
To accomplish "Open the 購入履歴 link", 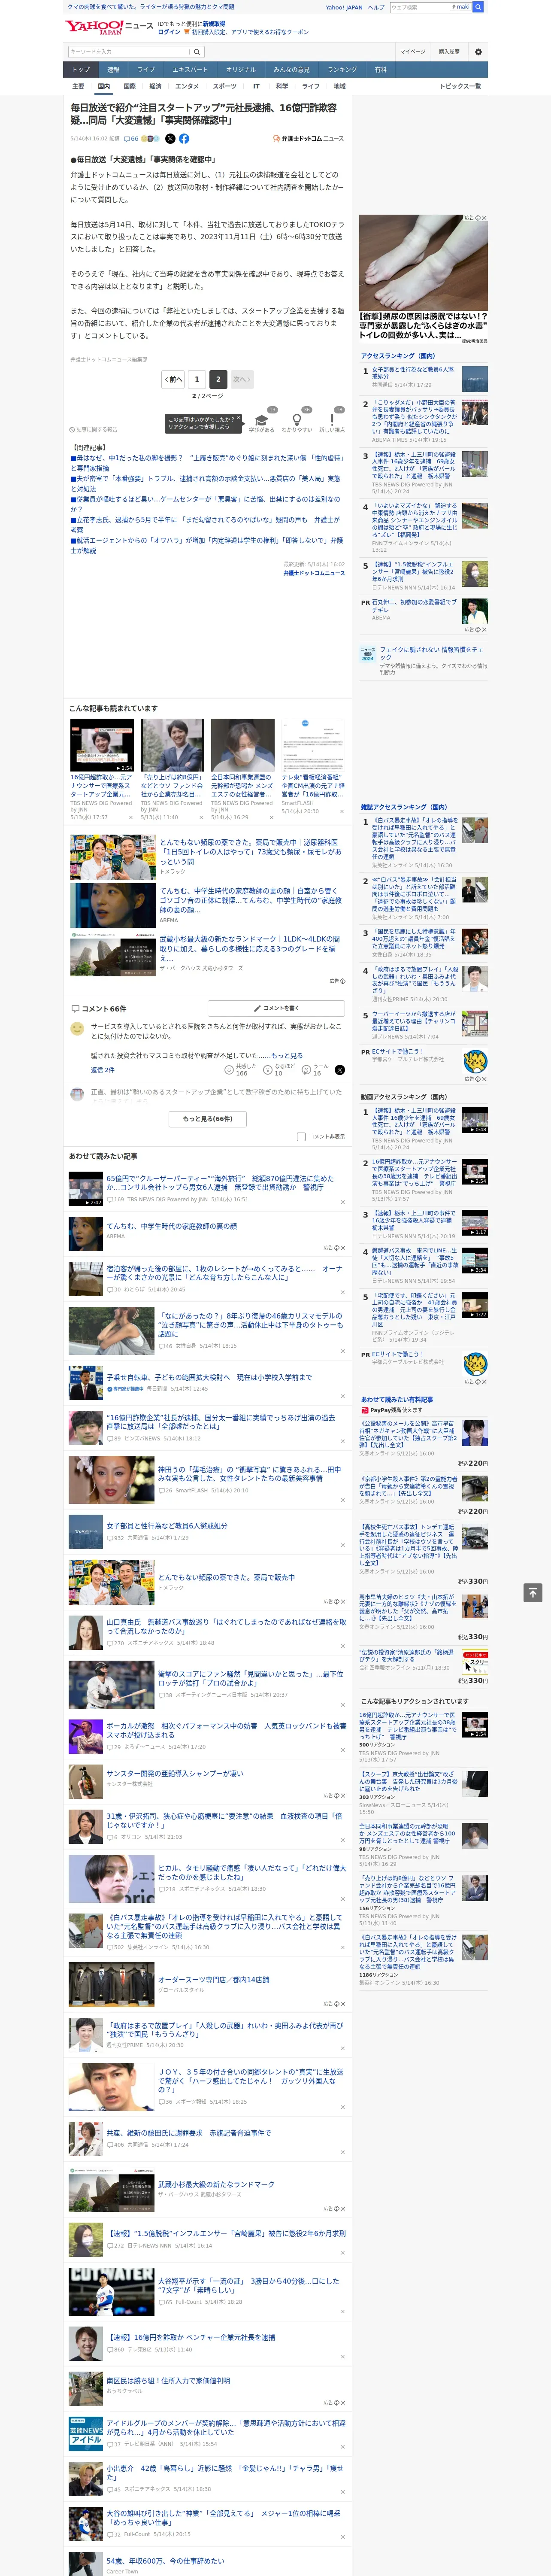I will [449, 52].
